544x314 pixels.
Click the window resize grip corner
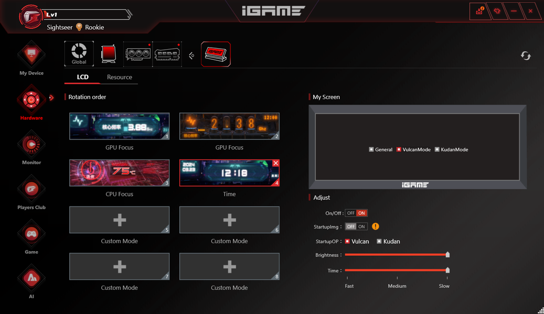(x=540, y=310)
